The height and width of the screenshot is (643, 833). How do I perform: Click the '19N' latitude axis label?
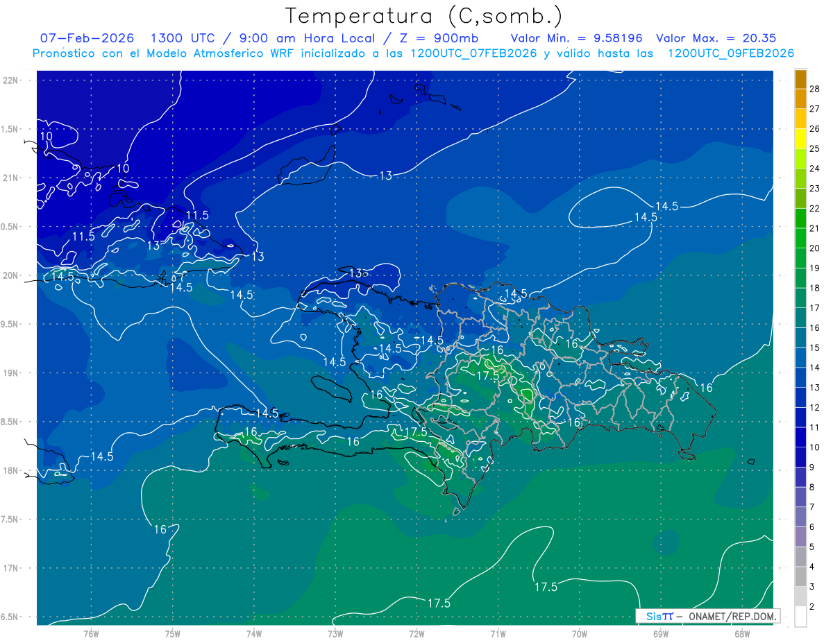point(10,372)
